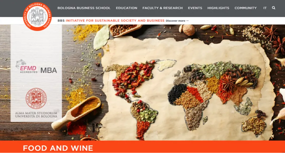Click the arrow after Discover more

(x=187, y=21)
